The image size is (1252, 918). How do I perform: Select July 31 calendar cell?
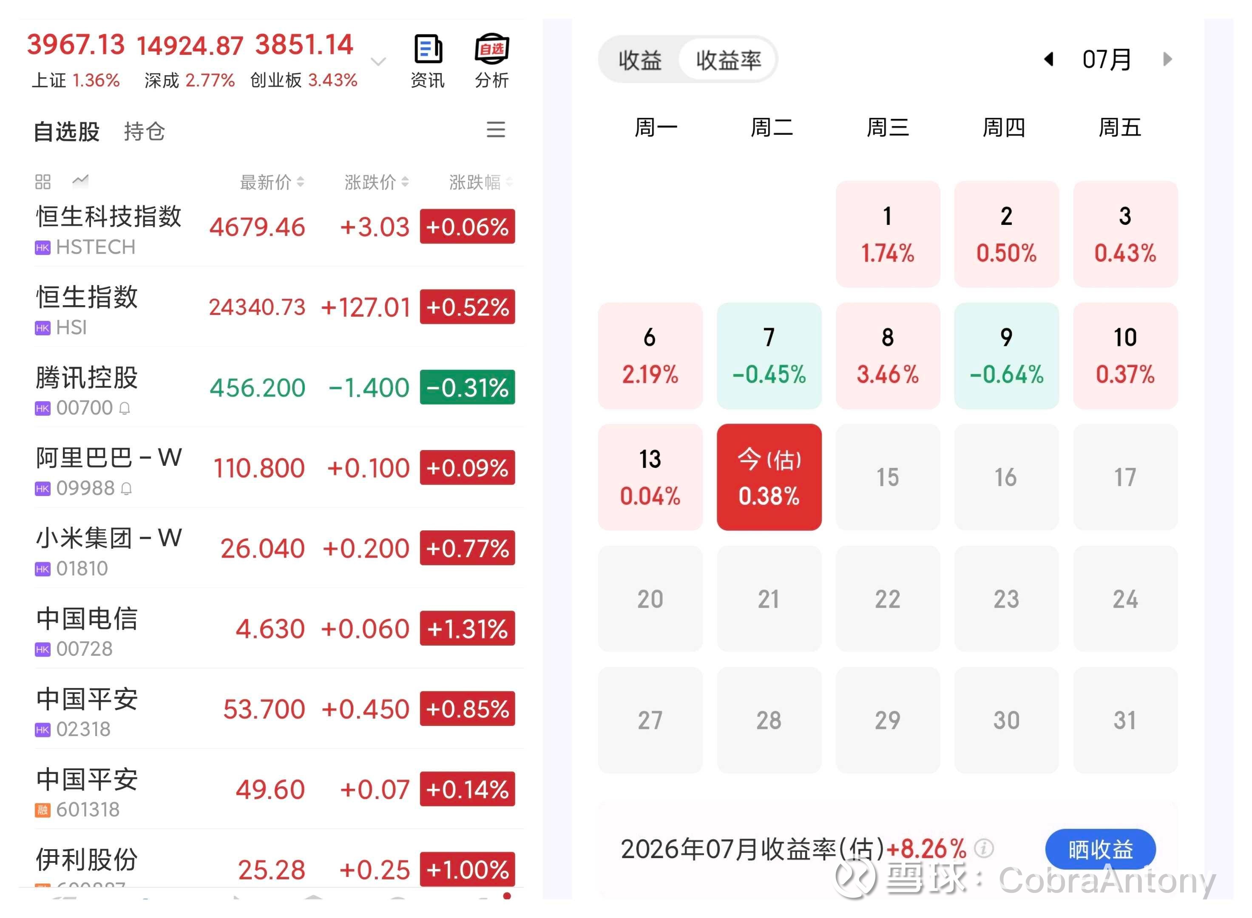coord(1125,720)
